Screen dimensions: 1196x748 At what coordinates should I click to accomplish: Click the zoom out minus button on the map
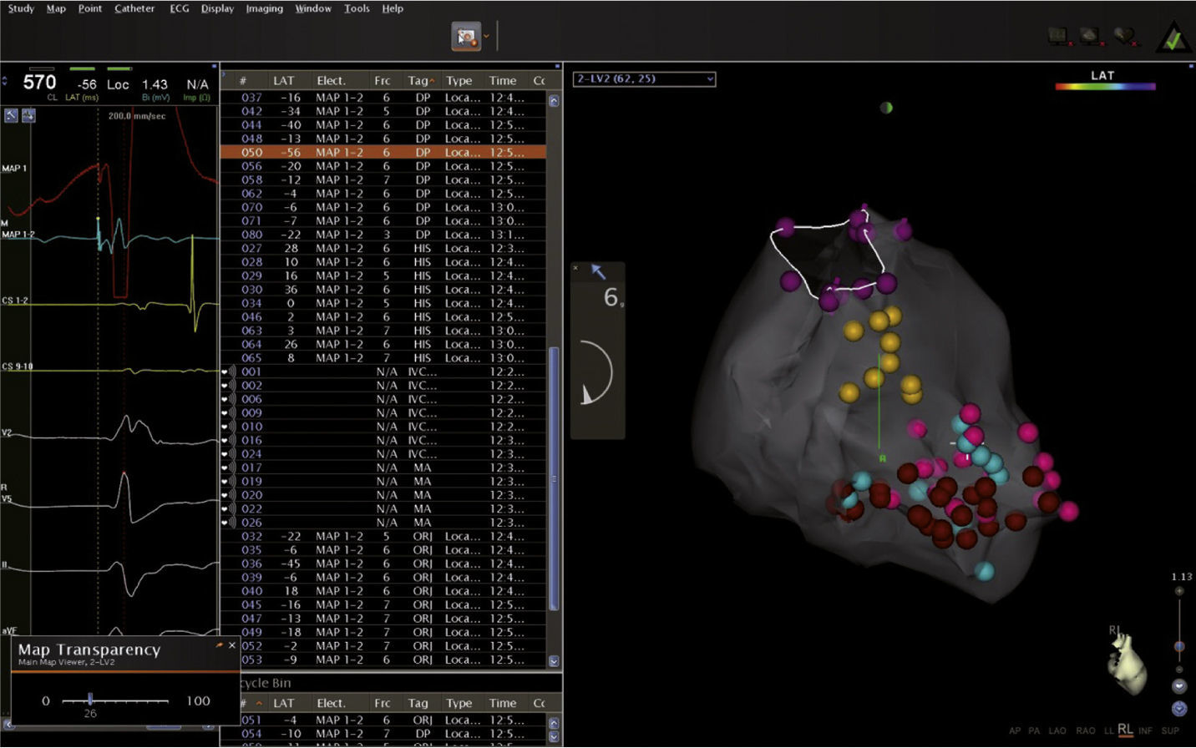pos(1178,669)
